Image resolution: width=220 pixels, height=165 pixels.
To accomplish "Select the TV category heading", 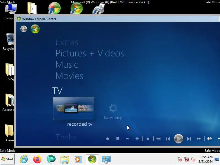I will 57,91.
